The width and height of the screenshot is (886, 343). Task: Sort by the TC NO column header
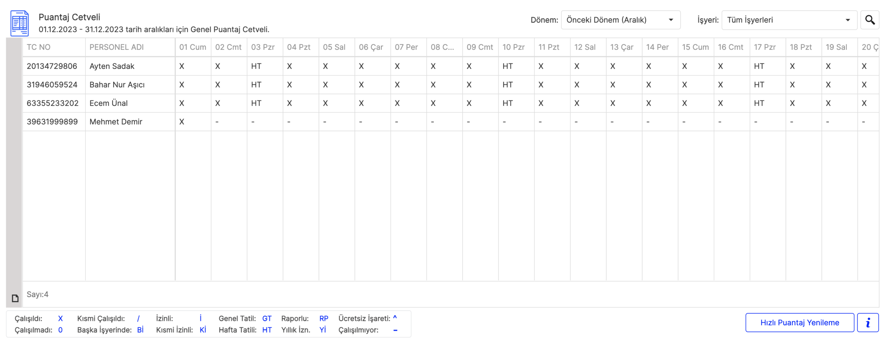pyautogui.click(x=39, y=47)
